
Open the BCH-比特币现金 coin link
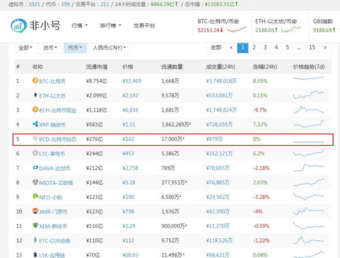coord(58,110)
